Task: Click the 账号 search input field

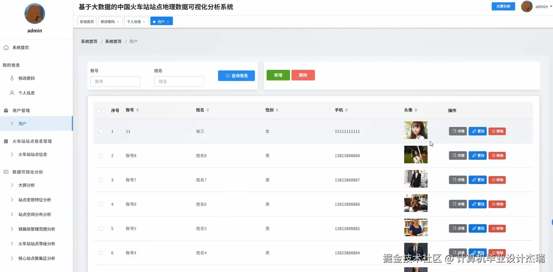Action: click(115, 81)
